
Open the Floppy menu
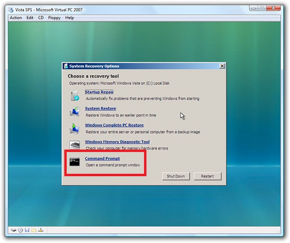click(54, 18)
